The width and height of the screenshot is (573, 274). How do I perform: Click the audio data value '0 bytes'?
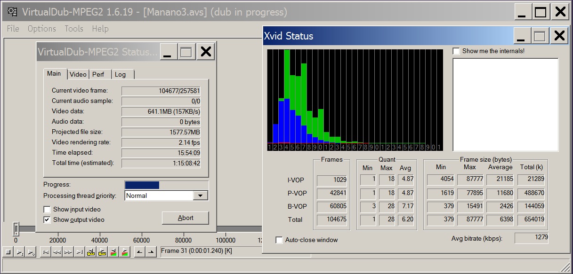tap(161, 122)
